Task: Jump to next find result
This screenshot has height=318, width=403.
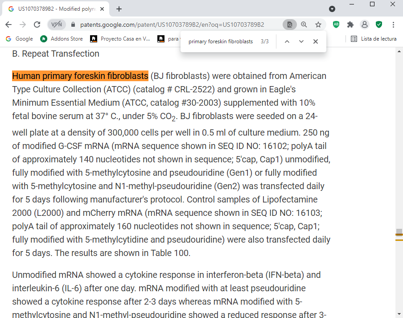Action: [x=301, y=41]
